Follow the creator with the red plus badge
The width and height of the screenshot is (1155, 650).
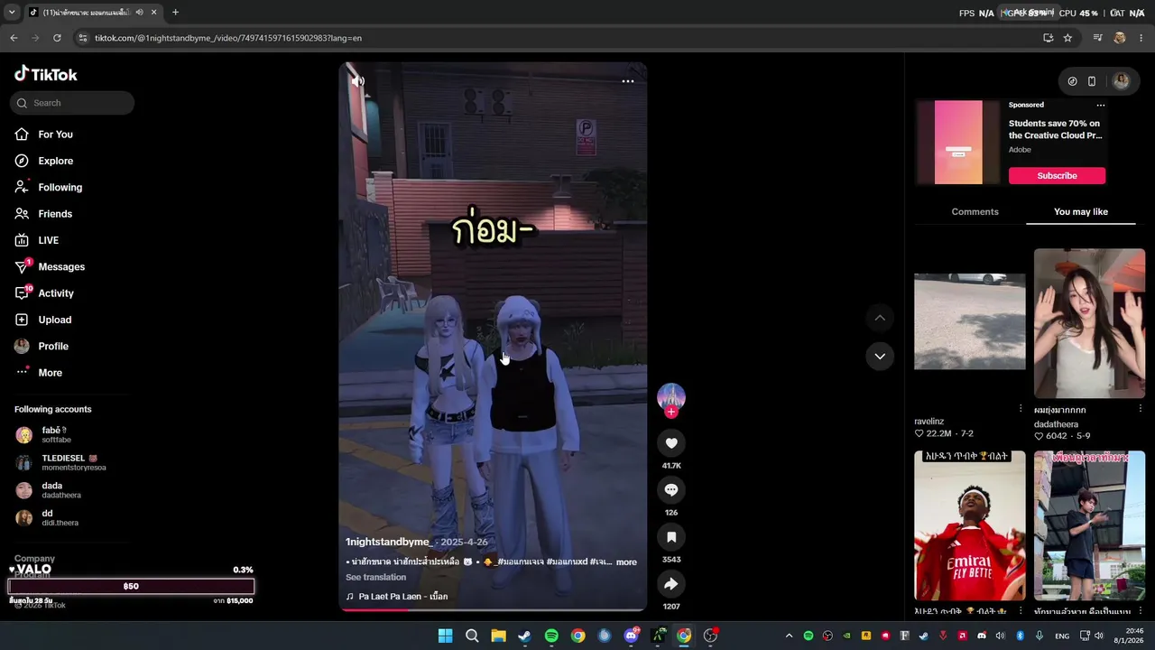(x=671, y=413)
